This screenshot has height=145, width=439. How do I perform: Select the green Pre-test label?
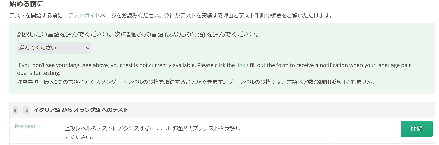coord(25,126)
